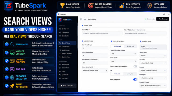Open Campaigns in the sidebar
Image resolution: width=172 pixels, height=96 pixels.
coord(67,33)
